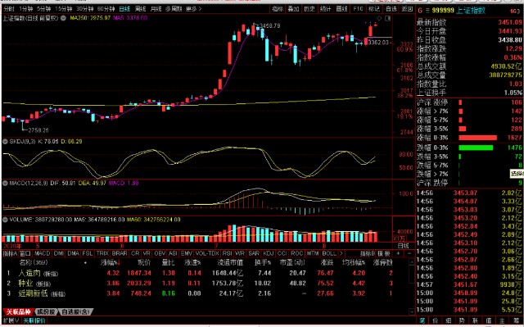Select the 15分钟 period tab
The width and height of the screenshot is (524, 327).
click(64, 9)
